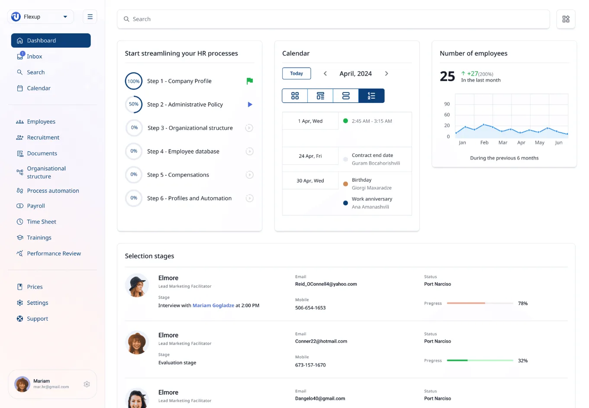This screenshot has width=589, height=408.
Task: Click the 24 Apr, Fri date cell
Action: click(x=310, y=156)
